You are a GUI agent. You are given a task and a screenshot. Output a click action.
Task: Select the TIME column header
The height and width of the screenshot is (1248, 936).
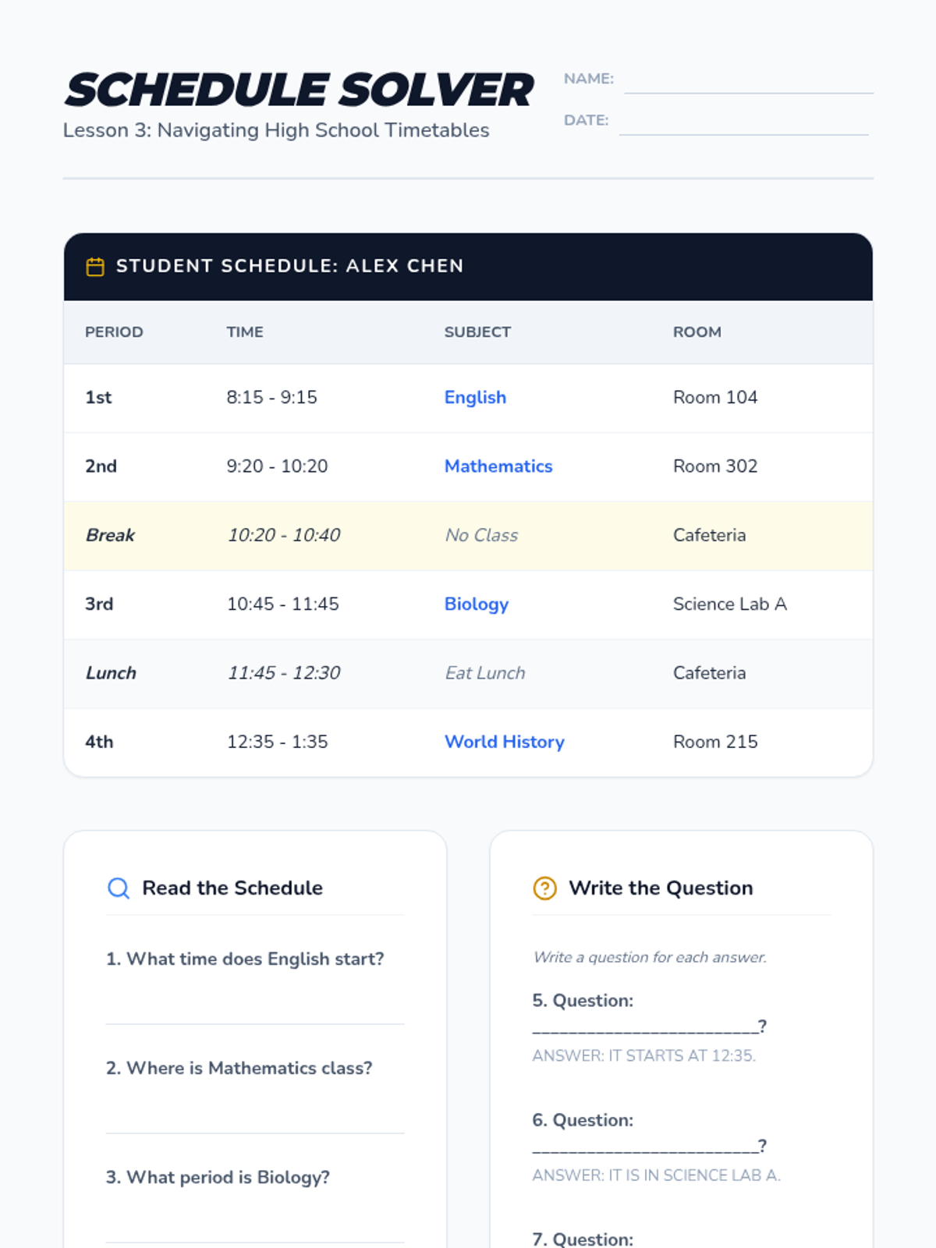(x=245, y=332)
